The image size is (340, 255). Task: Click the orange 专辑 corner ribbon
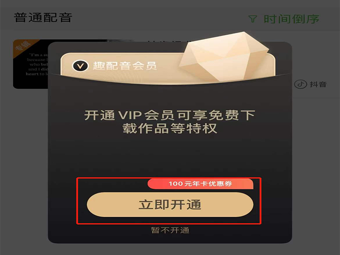(x=23, y=47)
